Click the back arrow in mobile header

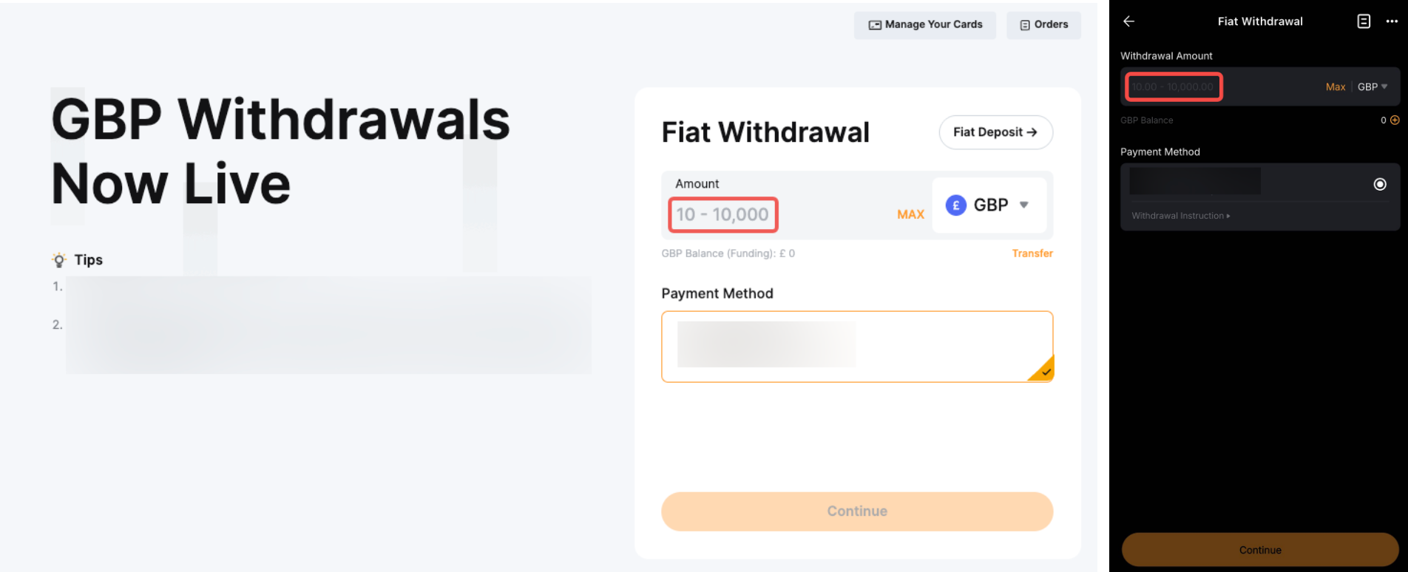1128,21
